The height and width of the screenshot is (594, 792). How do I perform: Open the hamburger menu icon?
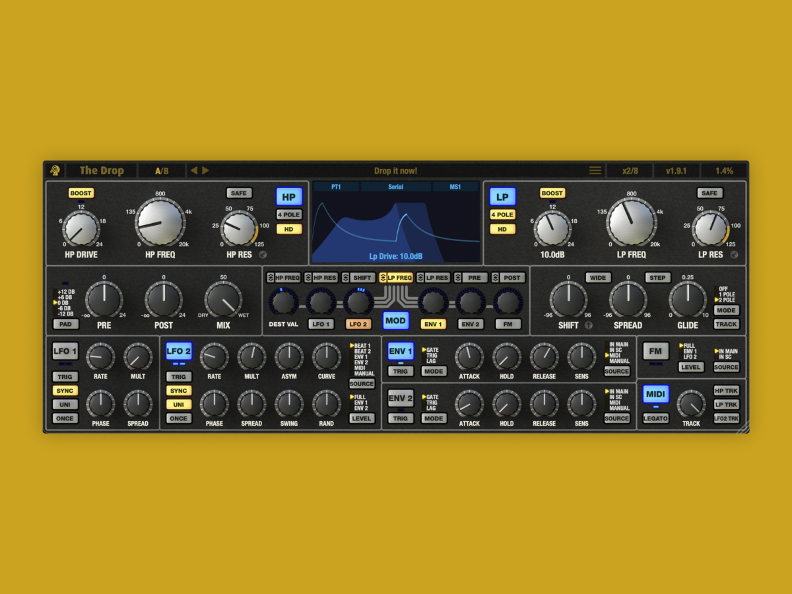point(595,170)
